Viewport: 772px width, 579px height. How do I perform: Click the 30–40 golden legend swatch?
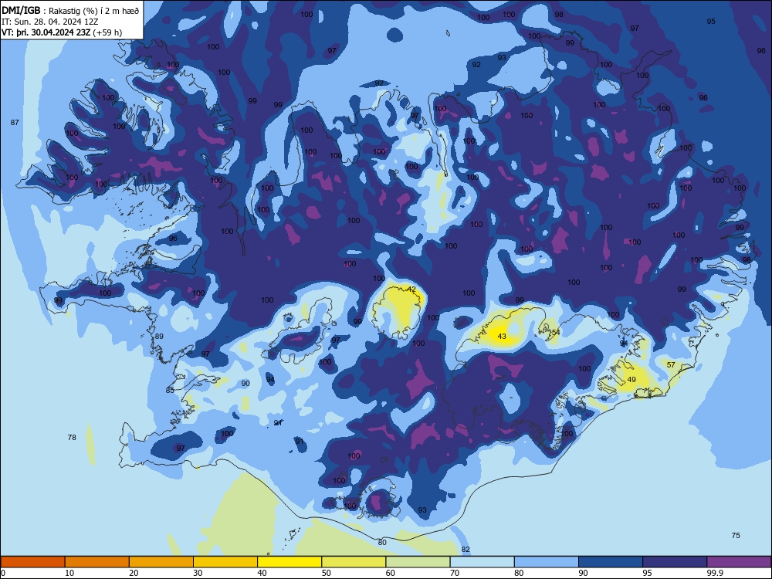click(x=225, y=562)
